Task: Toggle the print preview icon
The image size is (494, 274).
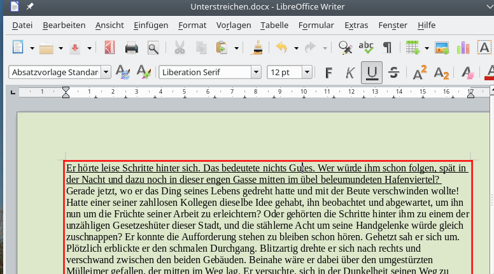Action: pos(153,48)
